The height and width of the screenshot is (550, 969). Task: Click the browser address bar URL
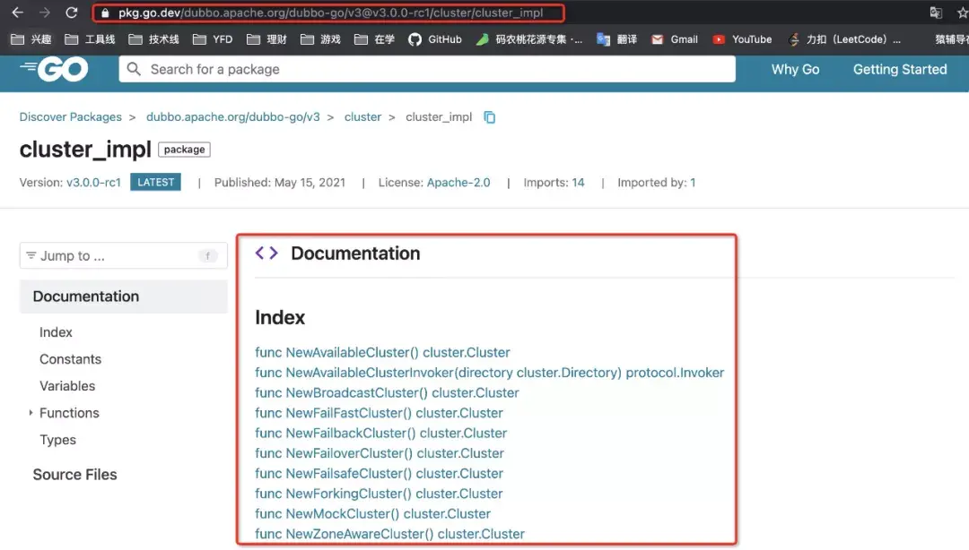tap(330, 13)
